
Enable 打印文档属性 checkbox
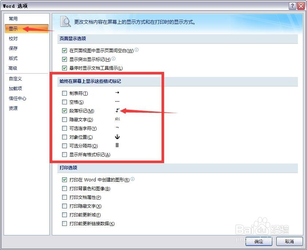click(64, 197)
